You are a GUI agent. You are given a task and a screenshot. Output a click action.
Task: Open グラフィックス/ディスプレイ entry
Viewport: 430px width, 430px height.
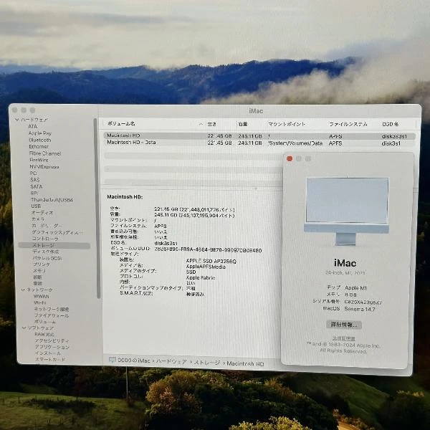pos(57,232)
